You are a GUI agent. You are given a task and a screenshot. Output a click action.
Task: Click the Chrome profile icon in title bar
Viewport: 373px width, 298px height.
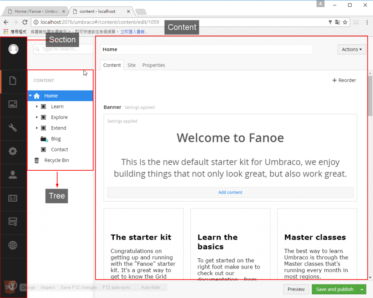(321, 4)
